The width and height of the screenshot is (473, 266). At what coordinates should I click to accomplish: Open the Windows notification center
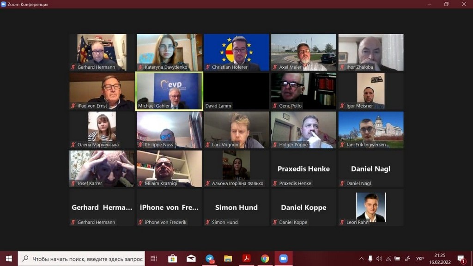(x=461, y=259)
